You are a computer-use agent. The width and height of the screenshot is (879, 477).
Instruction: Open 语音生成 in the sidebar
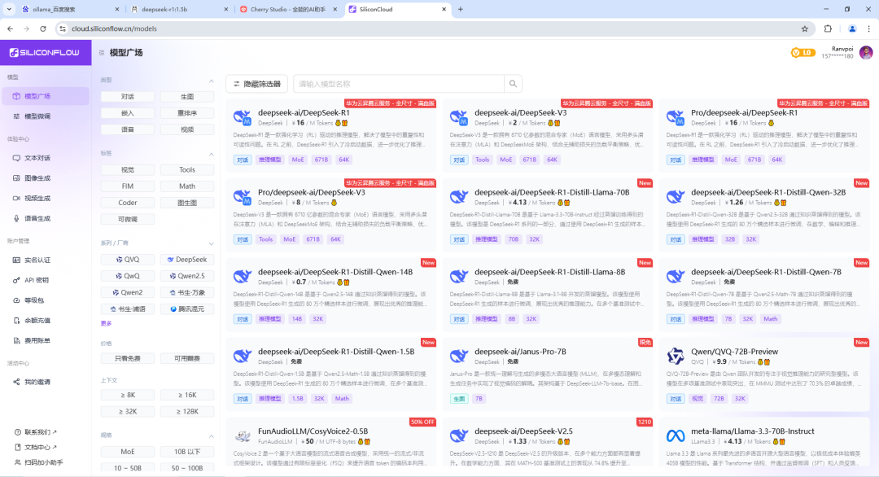[x=45, y=219]
